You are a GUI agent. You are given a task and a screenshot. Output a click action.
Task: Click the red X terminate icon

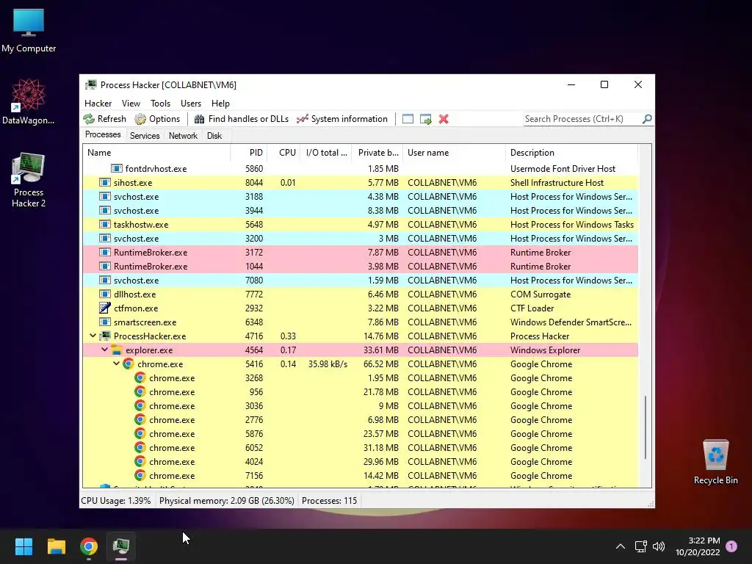pyautogui.click(x=444, y=119)
